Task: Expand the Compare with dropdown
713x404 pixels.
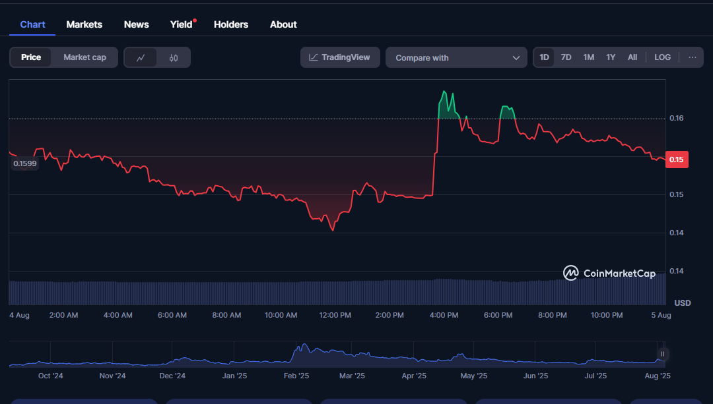Action: pyautogui.click(x=456, y=58)
